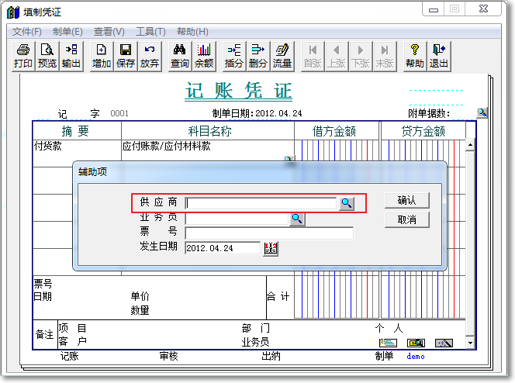Delete entry row with 删分 icon
Image resolution: width=515 pixels, height=383 pixels.
click(x=257, y=56)
